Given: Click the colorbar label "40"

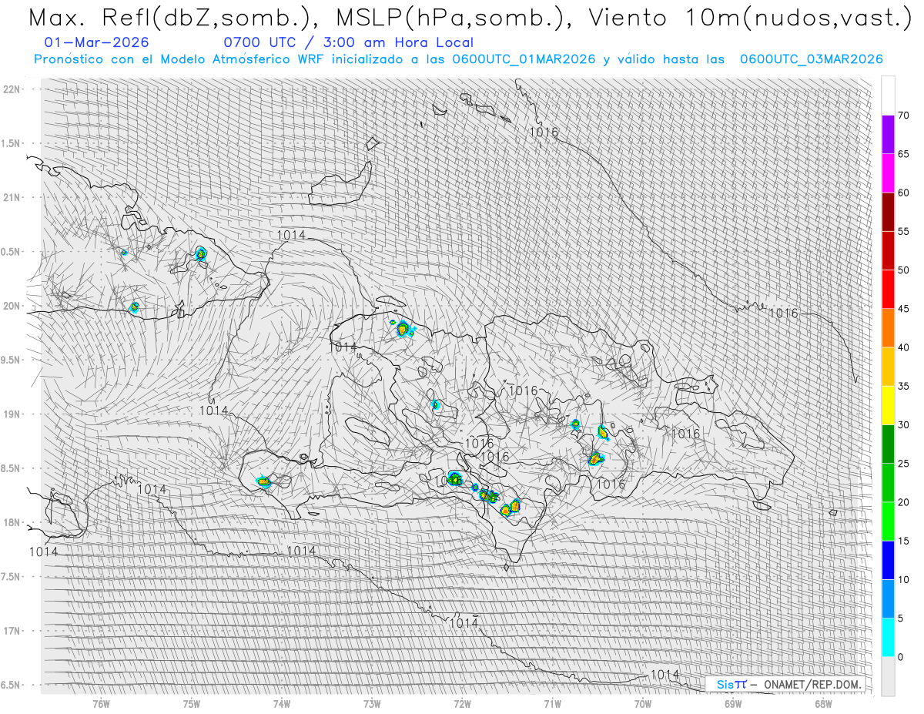Looking at the screenshot, I should [x=903, y=347].
